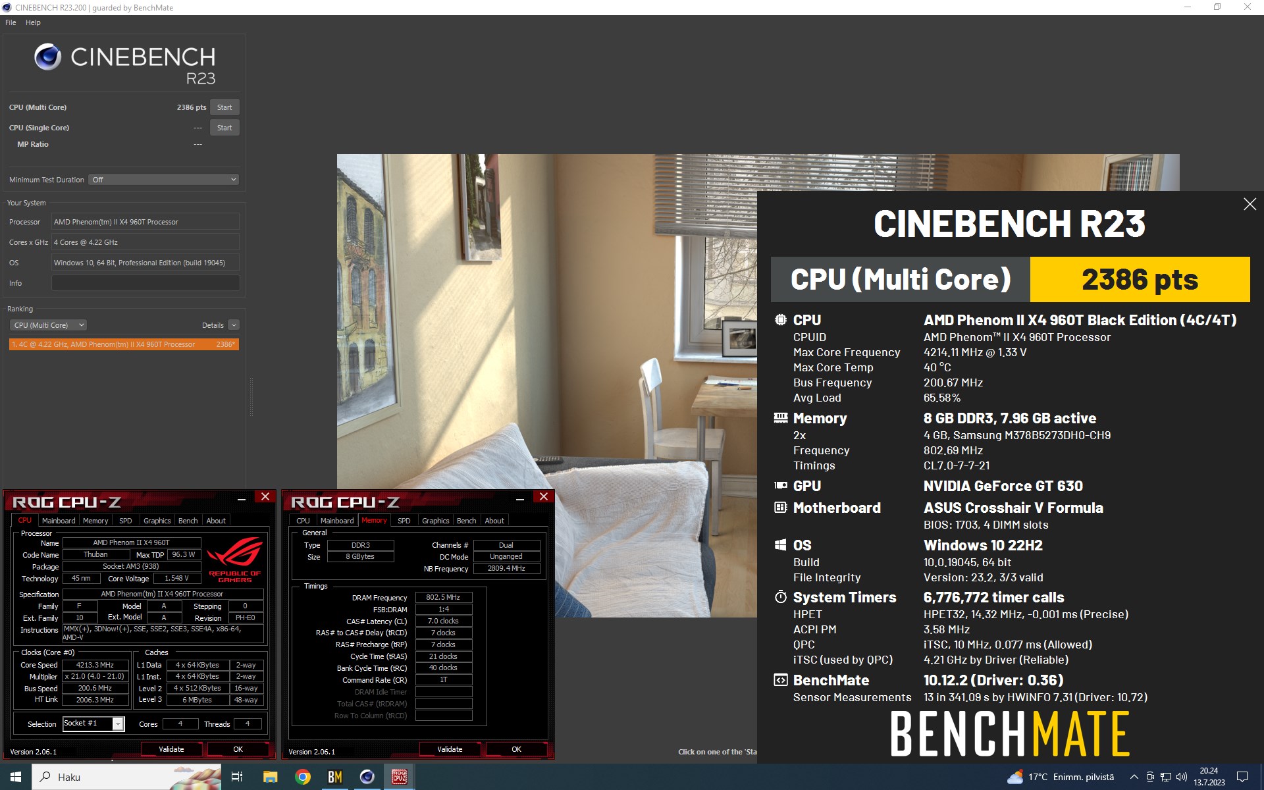Click the GPU card icon in BenchMate panel
This screenshot has width=1264, height=790.
pyautogui.click(x=780, y=486)
